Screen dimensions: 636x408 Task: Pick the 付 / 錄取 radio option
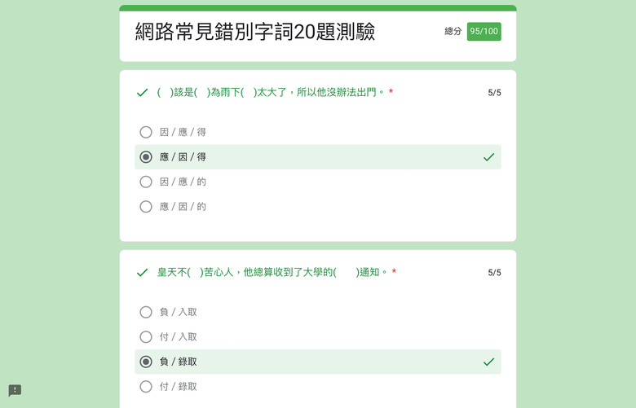[146, 387]
